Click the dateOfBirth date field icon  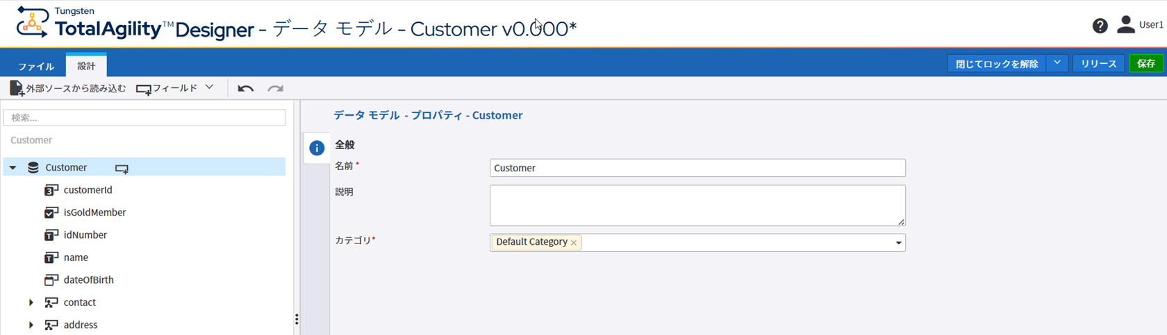tap(51, 280)
